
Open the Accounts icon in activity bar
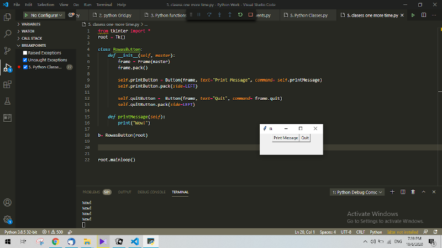(7, 202)
